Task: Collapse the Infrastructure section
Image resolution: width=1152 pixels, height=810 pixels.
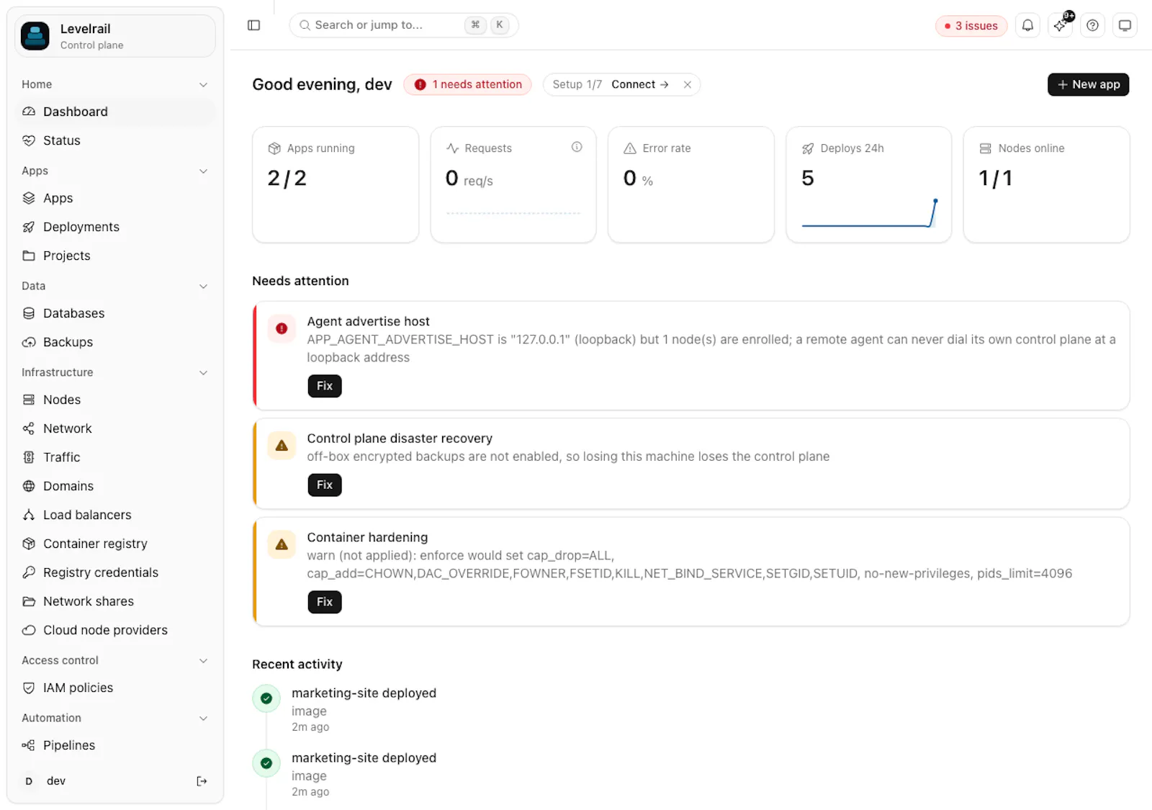Action: tap(203, 372)
